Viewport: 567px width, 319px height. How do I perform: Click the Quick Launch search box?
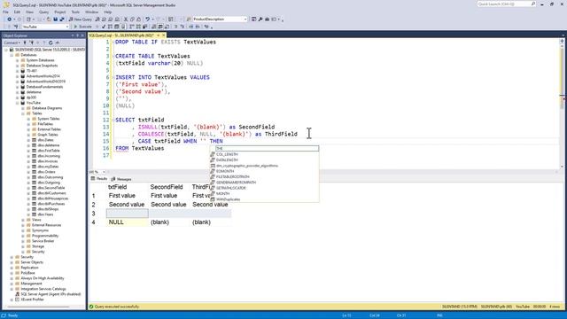click(506, 4)
